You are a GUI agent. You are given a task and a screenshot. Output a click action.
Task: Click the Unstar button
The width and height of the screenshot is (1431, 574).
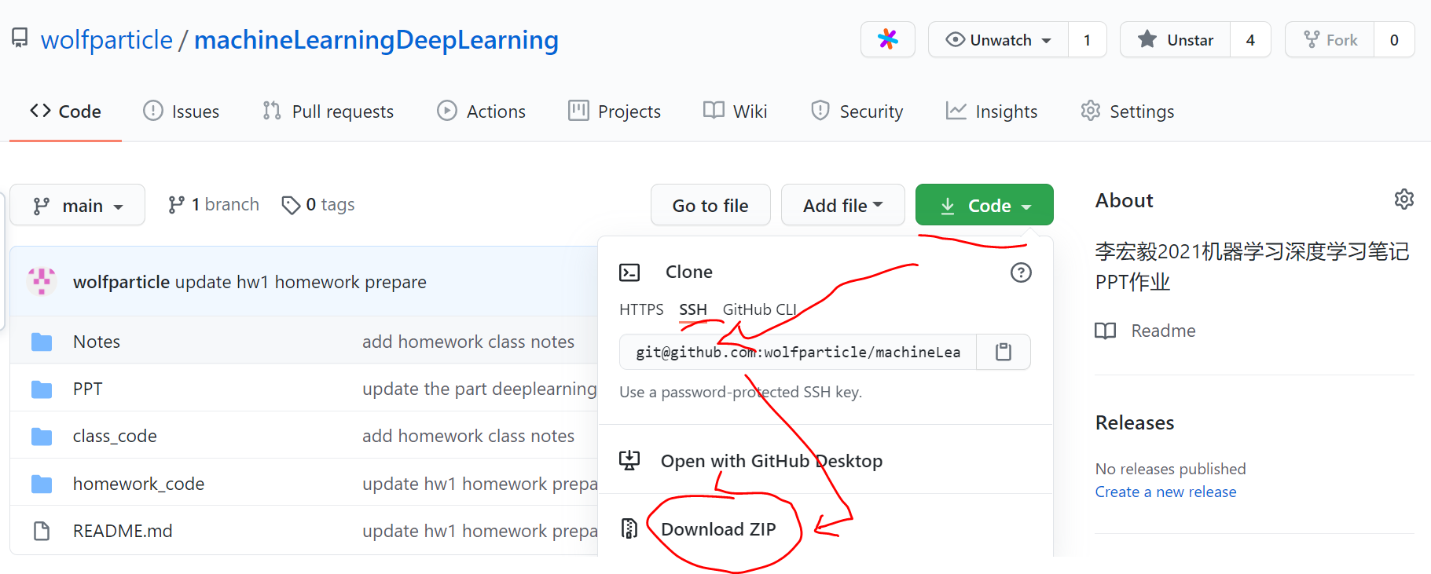click(1175, 39)
